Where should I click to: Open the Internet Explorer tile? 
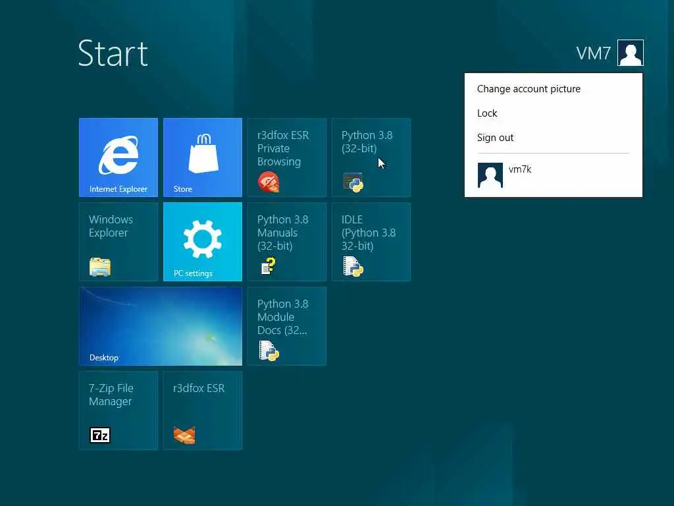tap(118, 157)
